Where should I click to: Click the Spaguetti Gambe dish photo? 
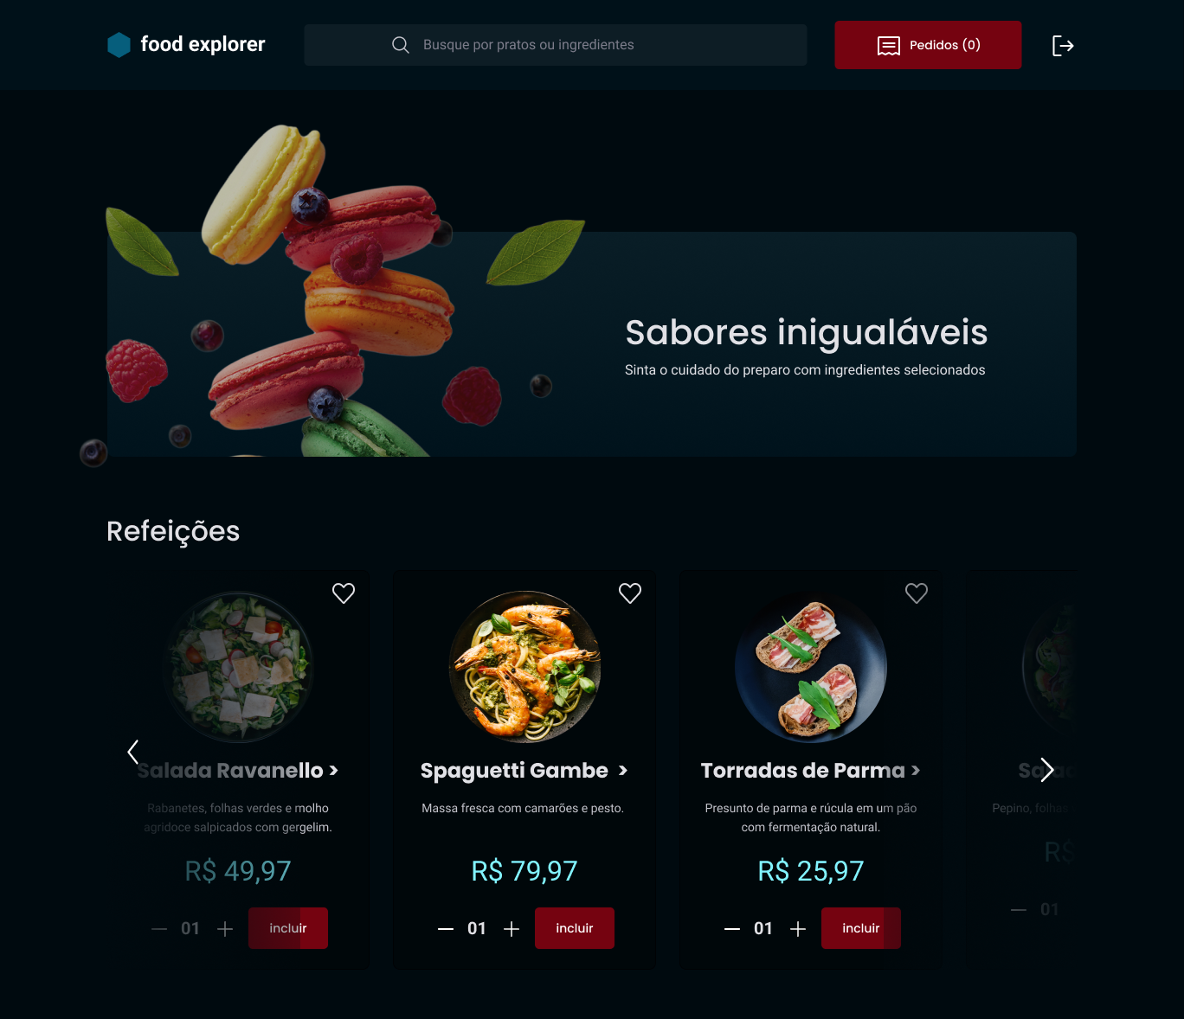point(524,667)
